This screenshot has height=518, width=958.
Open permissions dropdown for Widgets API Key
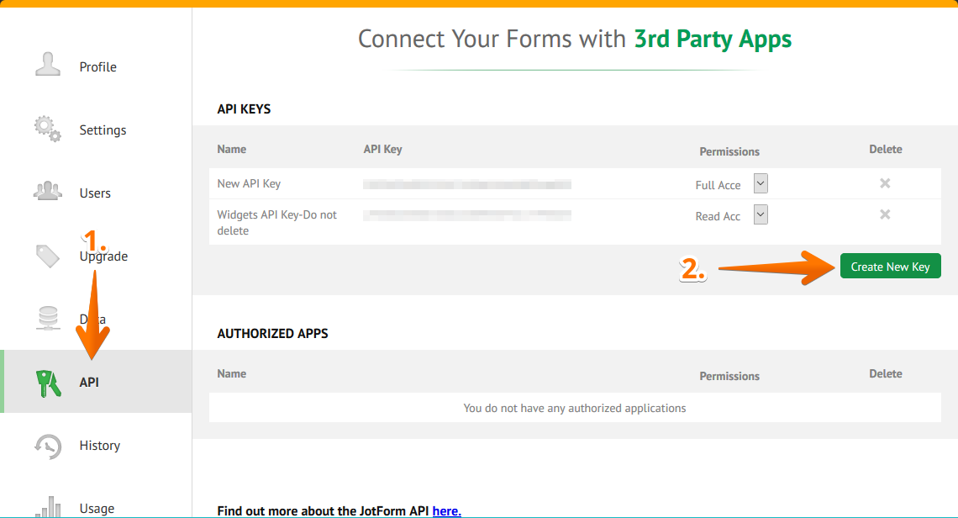pos(761,215)
